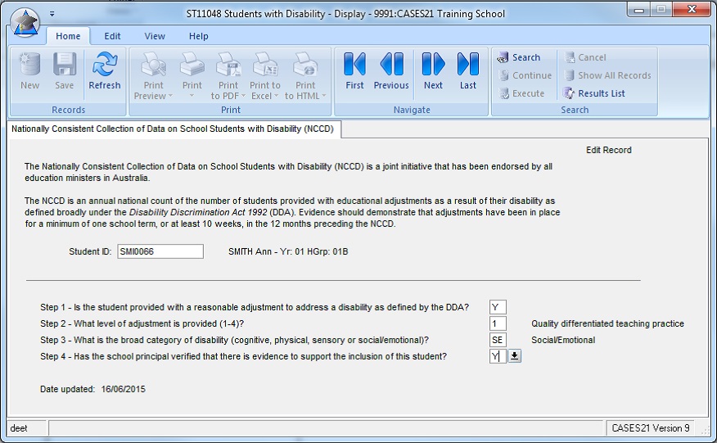Screen dimensions: 717x443
Task: Click the Print Preview icon
Action: point(153,64)
